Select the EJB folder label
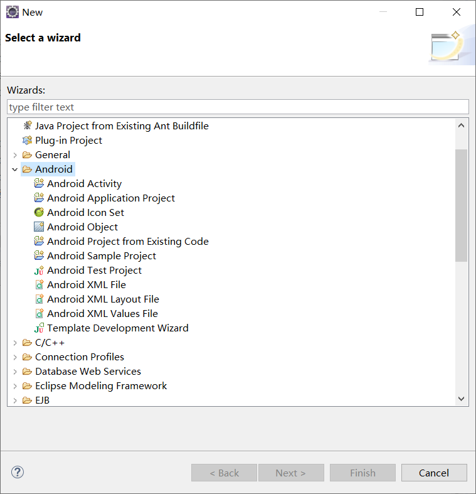 42,400
